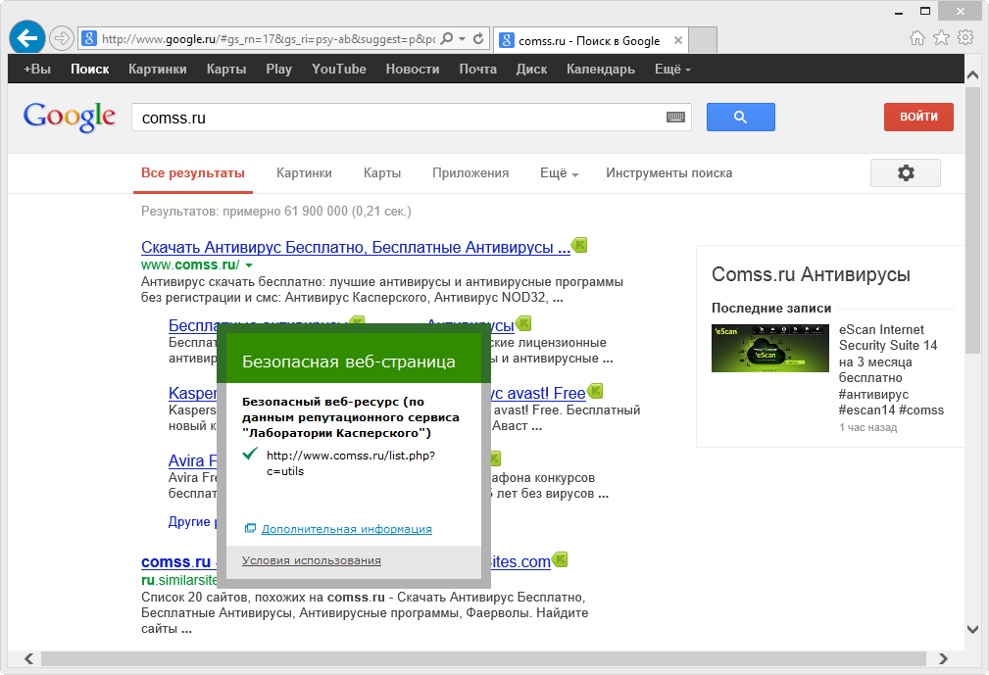Open a new tab next to the comss.ru tab

point(703,40)
